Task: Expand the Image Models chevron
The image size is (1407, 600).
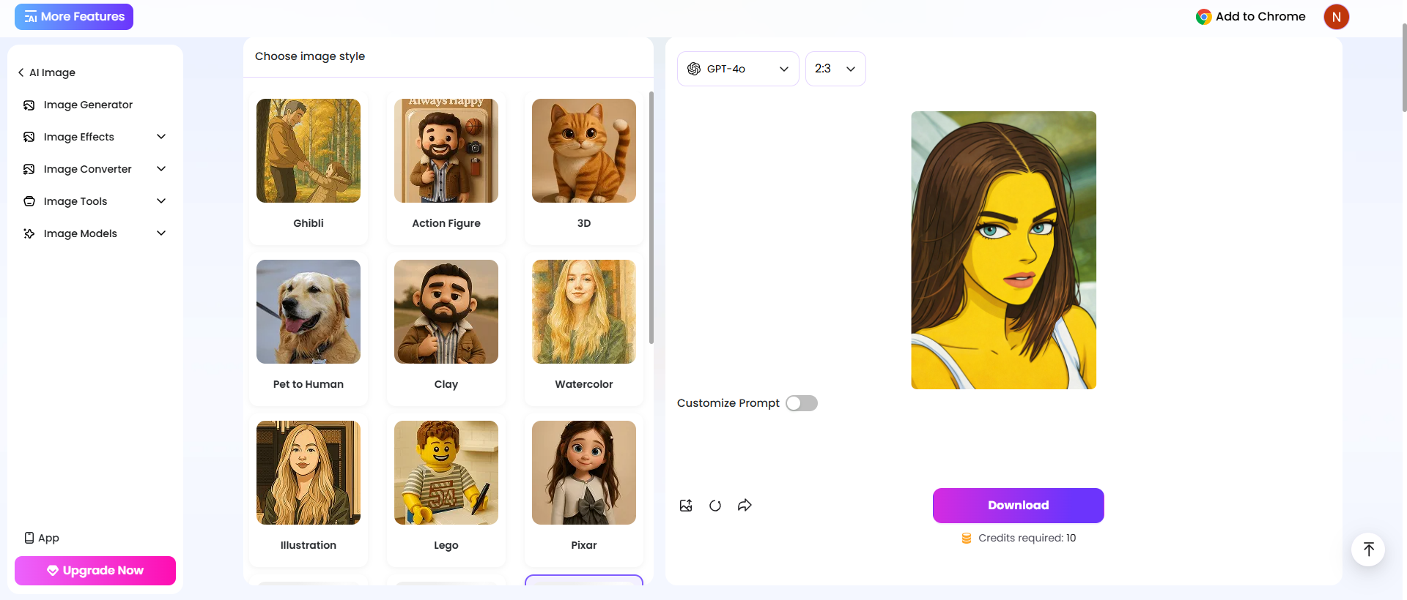Action: (x=161, y=233)
